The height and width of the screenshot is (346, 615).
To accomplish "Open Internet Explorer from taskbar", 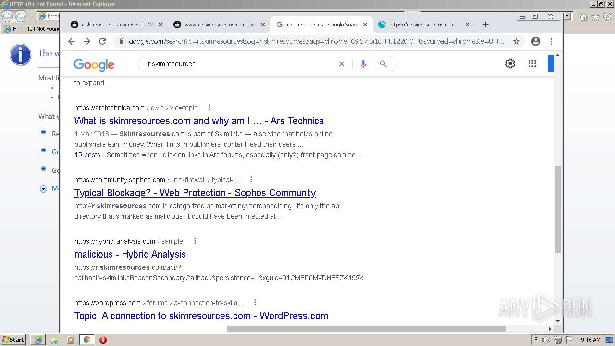I will coord(38,340).
